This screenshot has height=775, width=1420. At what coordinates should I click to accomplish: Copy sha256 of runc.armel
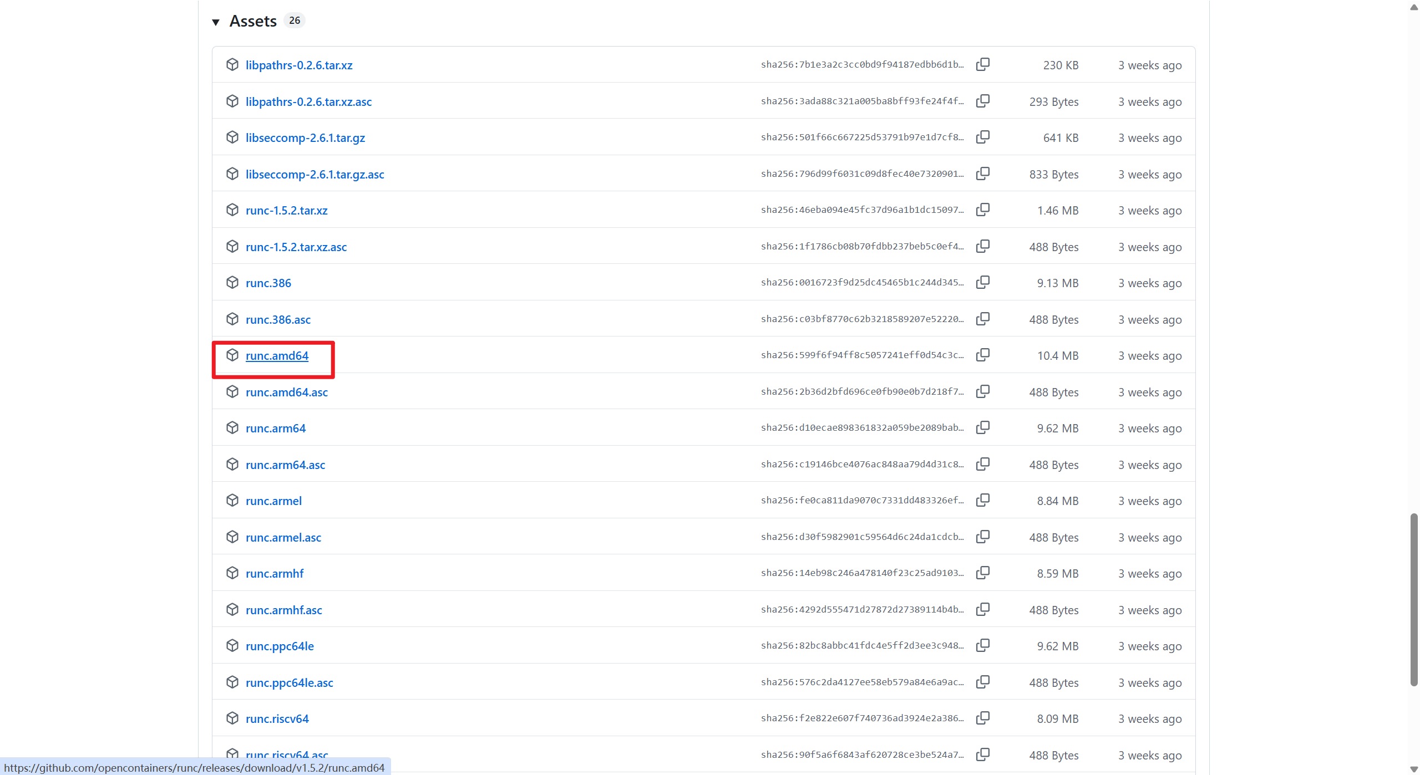click(982, 500)
